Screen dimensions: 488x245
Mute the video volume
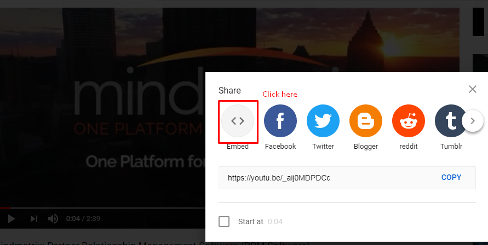coord(53,219)
